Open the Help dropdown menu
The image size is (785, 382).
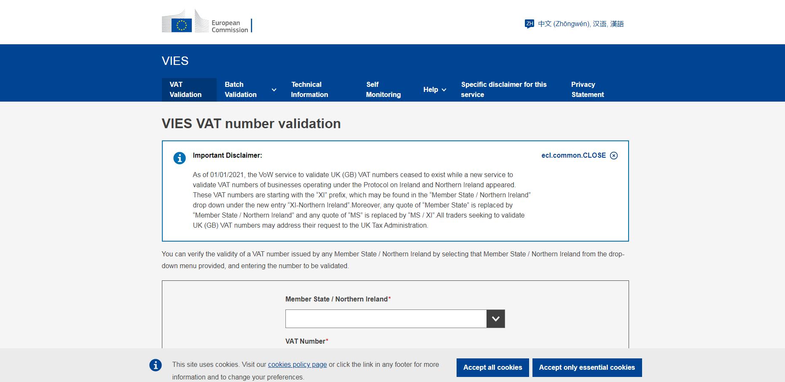pos(434,89)
